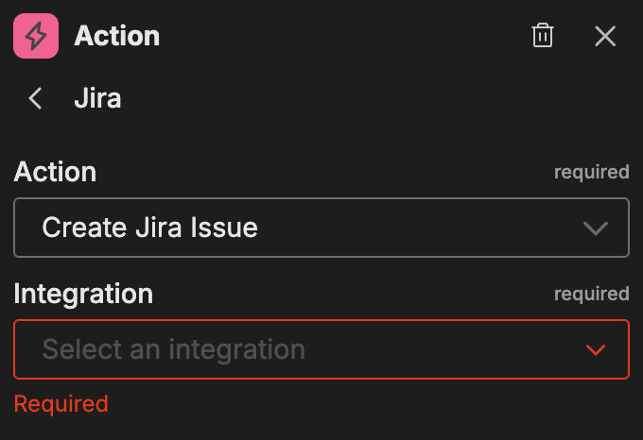Viewport: 643px width, 440px height.
Task: Click the required tag beside the Integration label
Action: point(591,294)
